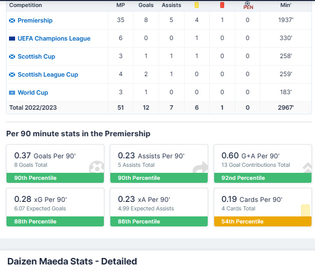Open the Scottish Cup link
This screenshot has width=315, height=269.
click(x=36, y=57)
